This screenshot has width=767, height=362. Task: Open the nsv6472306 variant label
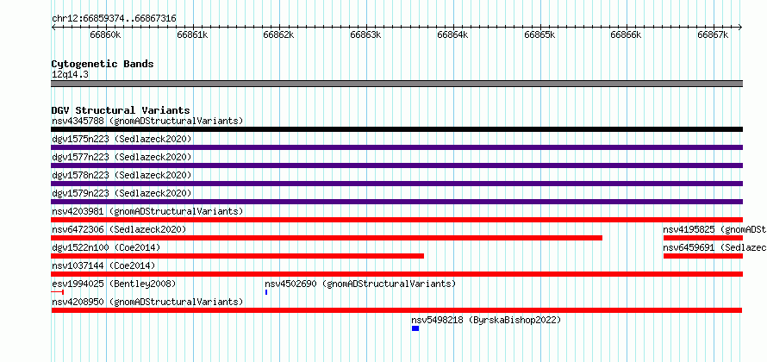click(x=119, y=229)
